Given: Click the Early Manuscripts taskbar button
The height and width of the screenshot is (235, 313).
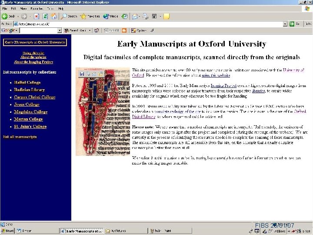Looking at the screenshot, I should [x=82, y=231].
